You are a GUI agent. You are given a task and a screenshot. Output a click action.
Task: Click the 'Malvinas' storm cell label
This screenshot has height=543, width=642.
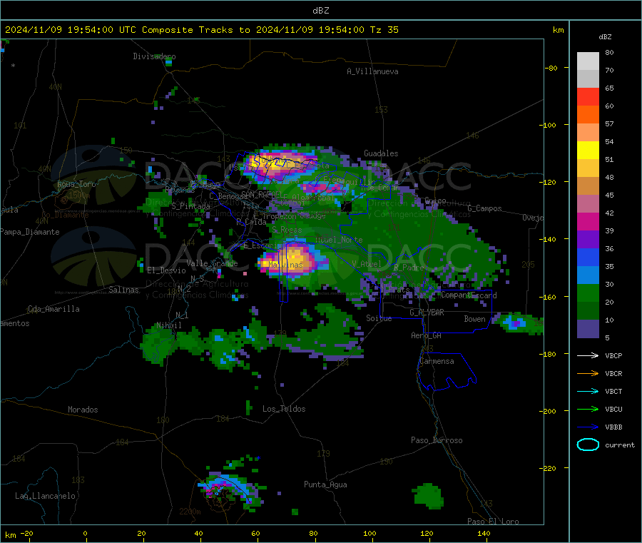pyautogui.click(x=285, y=265)
